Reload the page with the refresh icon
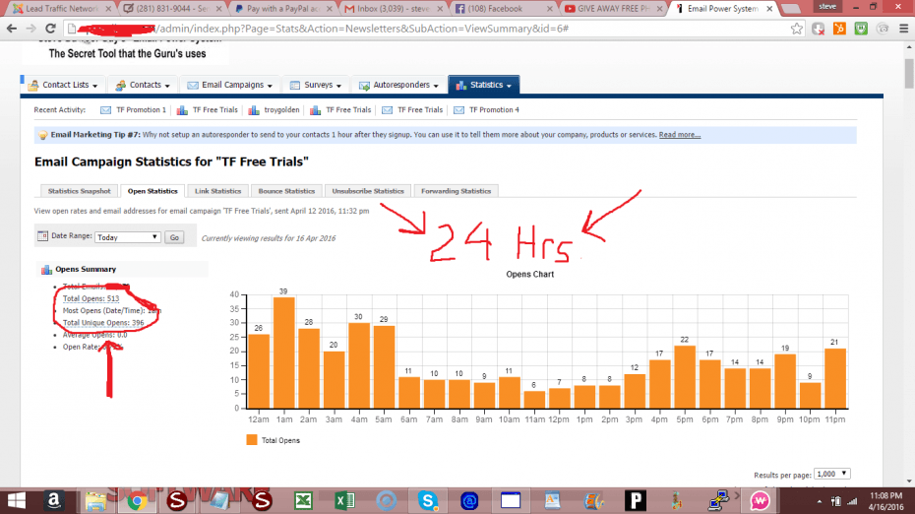Screen dimensions: 915x514 pos(50,29)
